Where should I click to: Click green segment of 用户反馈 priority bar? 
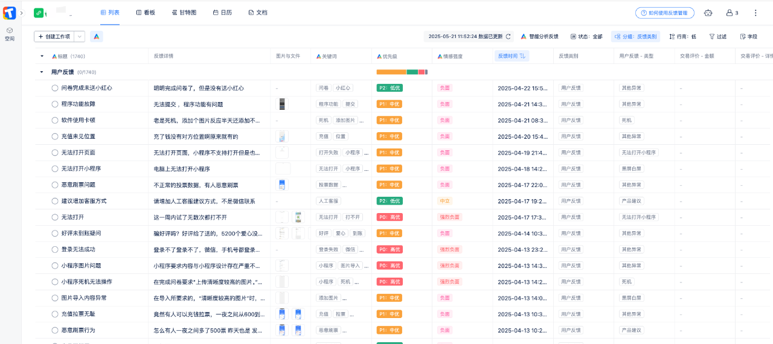[x=412, y=72]
